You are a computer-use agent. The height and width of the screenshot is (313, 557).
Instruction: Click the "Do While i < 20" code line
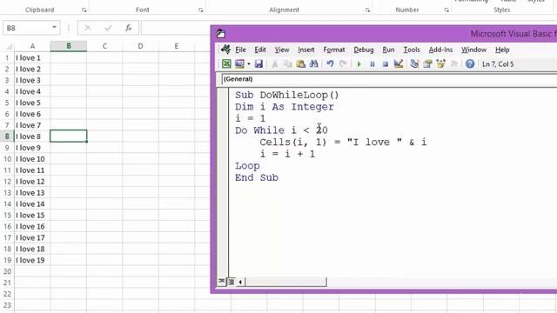coord(281,130)
